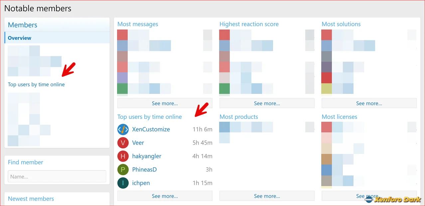Open the Newest members heading link

click(x=31, y=199)
